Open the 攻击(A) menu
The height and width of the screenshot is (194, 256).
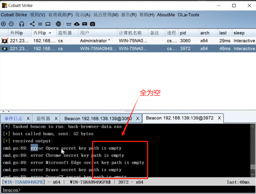[x=83, y=15]
